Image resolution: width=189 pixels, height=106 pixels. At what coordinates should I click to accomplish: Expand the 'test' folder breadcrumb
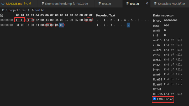24,10
